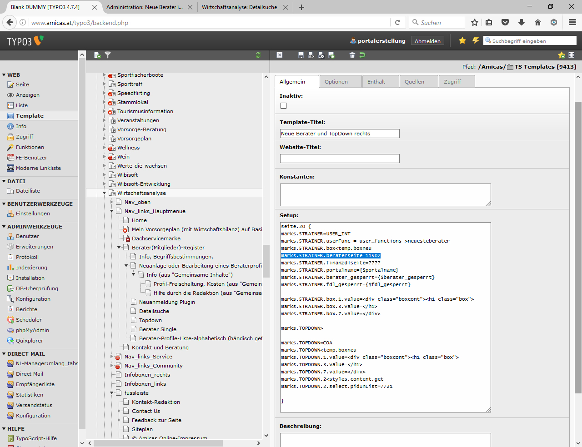
Task: Click the Website-Titel input field
Action: click(340, 159)
